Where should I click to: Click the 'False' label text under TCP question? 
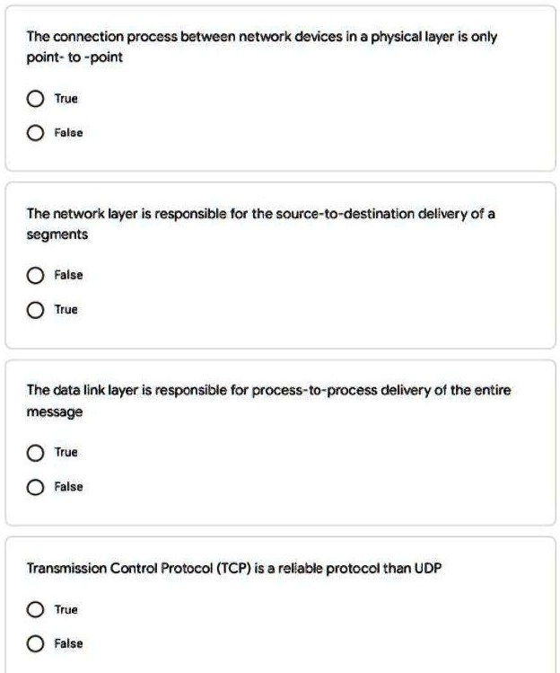click(68, 644)
